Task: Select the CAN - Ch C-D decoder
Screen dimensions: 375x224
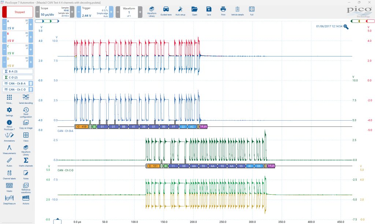Action: pos(15,89)
